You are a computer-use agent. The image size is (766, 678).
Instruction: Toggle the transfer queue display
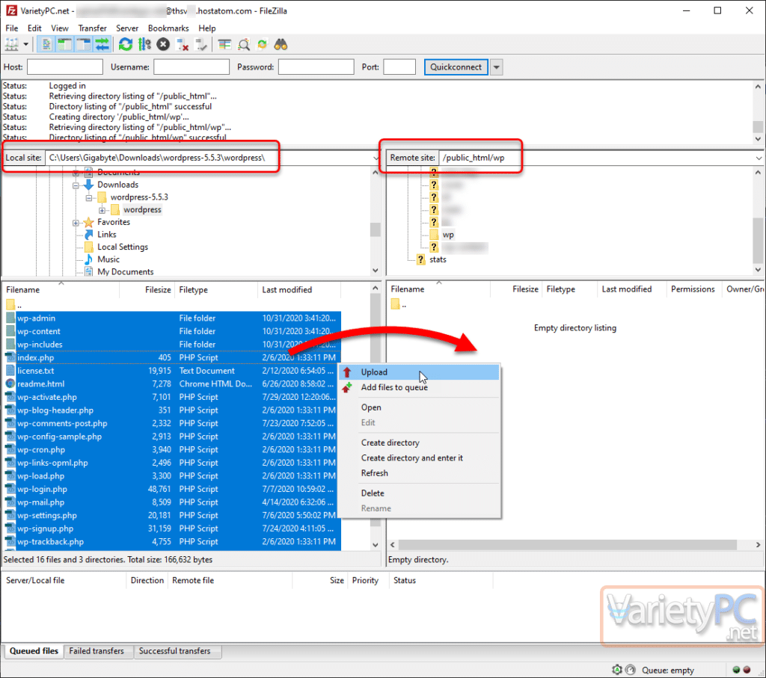102,45
